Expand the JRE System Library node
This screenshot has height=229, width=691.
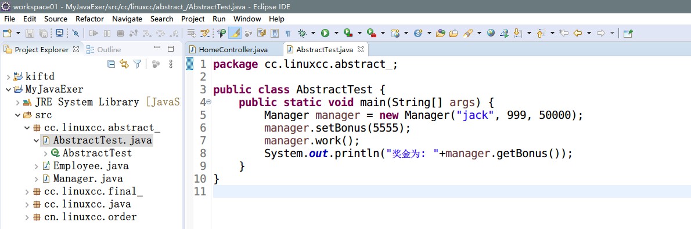coord(17,102)
